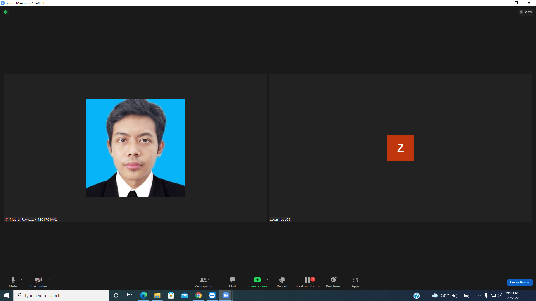
Task: Mute the microphone in Zoom
Action: coord(13,282)
